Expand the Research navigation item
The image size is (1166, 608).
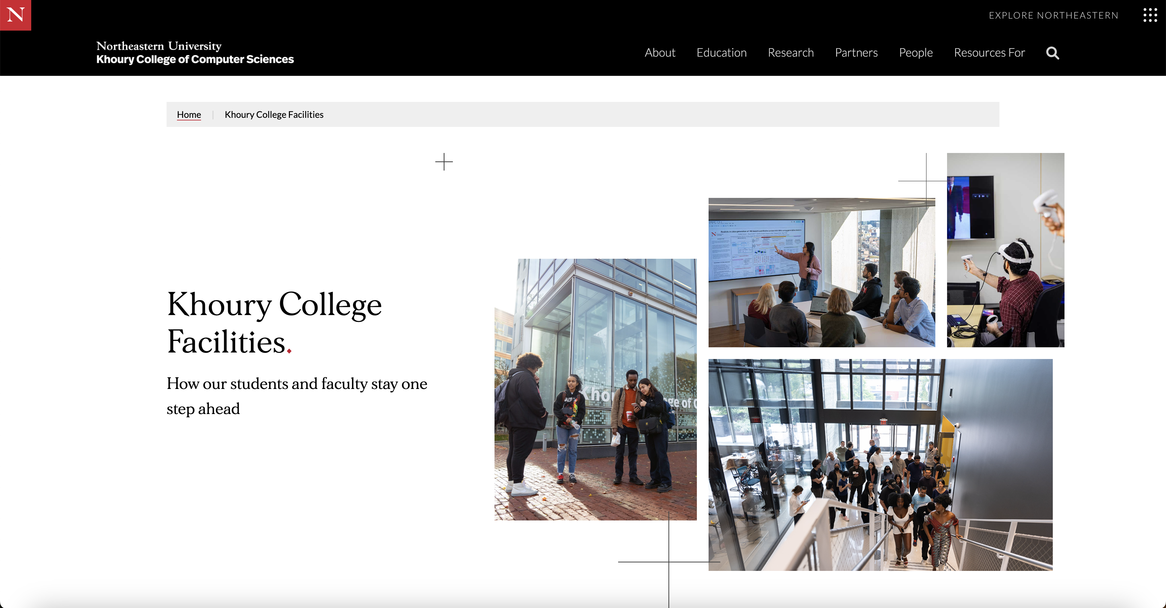click(x=790, y=52)
